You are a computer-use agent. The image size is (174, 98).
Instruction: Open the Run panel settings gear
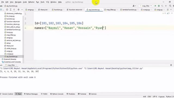[x=171, y=65]
